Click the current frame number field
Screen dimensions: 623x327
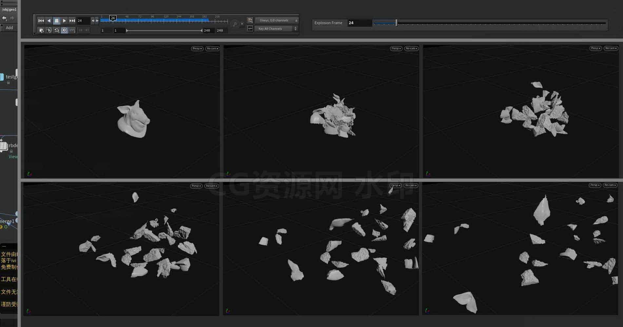coord(84,21)
